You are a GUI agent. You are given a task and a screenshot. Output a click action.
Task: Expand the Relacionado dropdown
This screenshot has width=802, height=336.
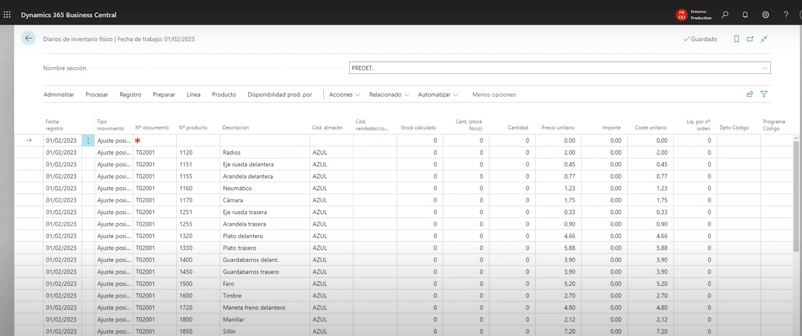(388, 94)
